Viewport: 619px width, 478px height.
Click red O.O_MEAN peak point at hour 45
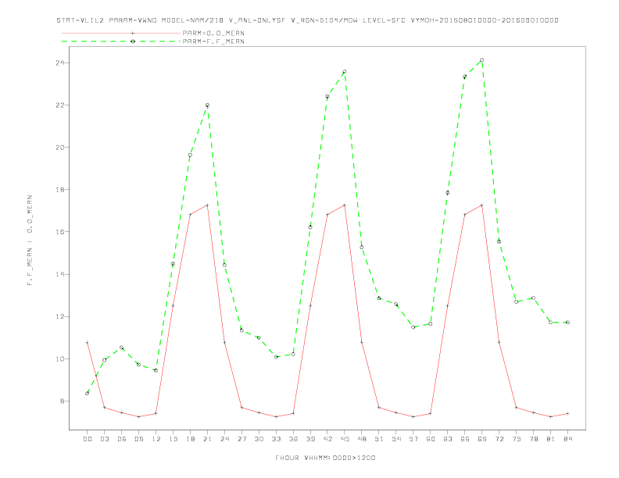pos(345,205)
